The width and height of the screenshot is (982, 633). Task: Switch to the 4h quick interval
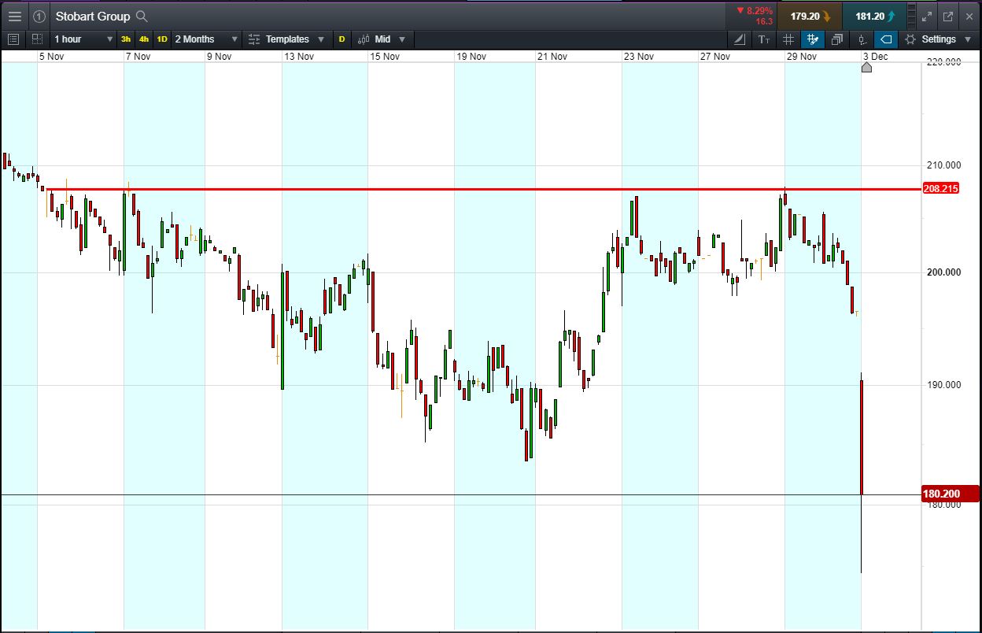144,39
